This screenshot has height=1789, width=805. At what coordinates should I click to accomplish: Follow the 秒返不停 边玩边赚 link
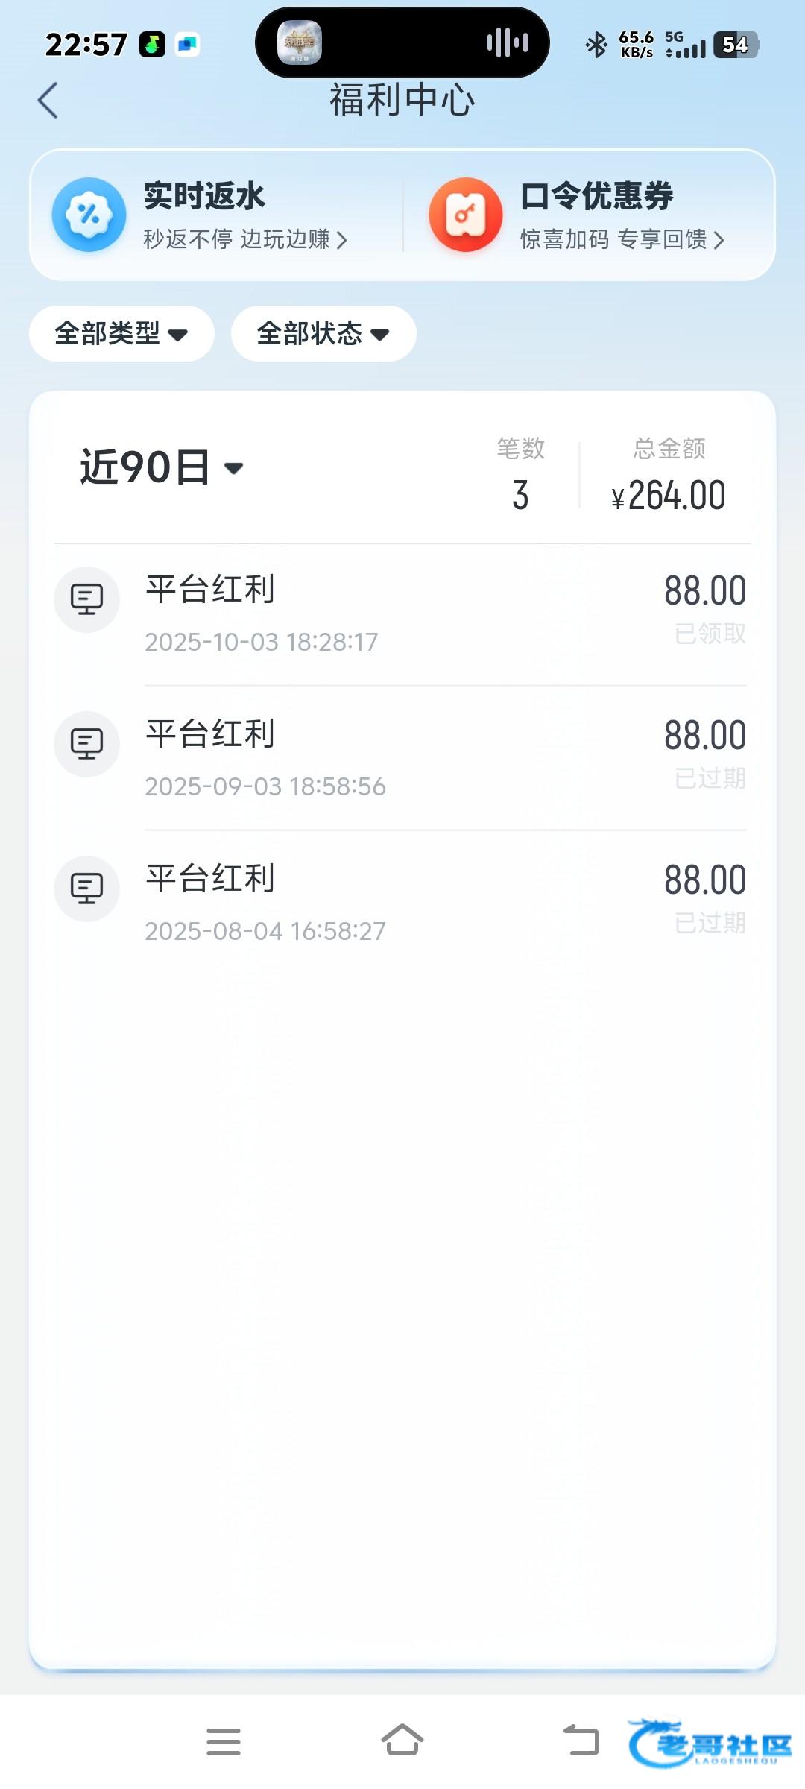click(244, 239)
